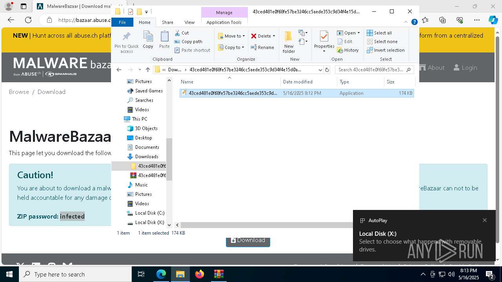Viewport: 502px width, 282px height.
Task: Click Invert selection
Action: (x=386, y=50)
